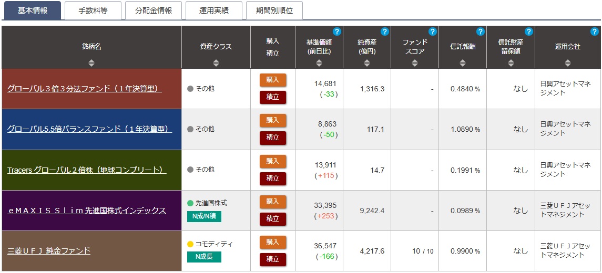Click 購入 for Tracers グローバル2倍株
Screen dimensions: 602x273
[273, 161]
